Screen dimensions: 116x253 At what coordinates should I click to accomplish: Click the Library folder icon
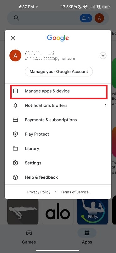pyautogui.click(x=15, y=148)
